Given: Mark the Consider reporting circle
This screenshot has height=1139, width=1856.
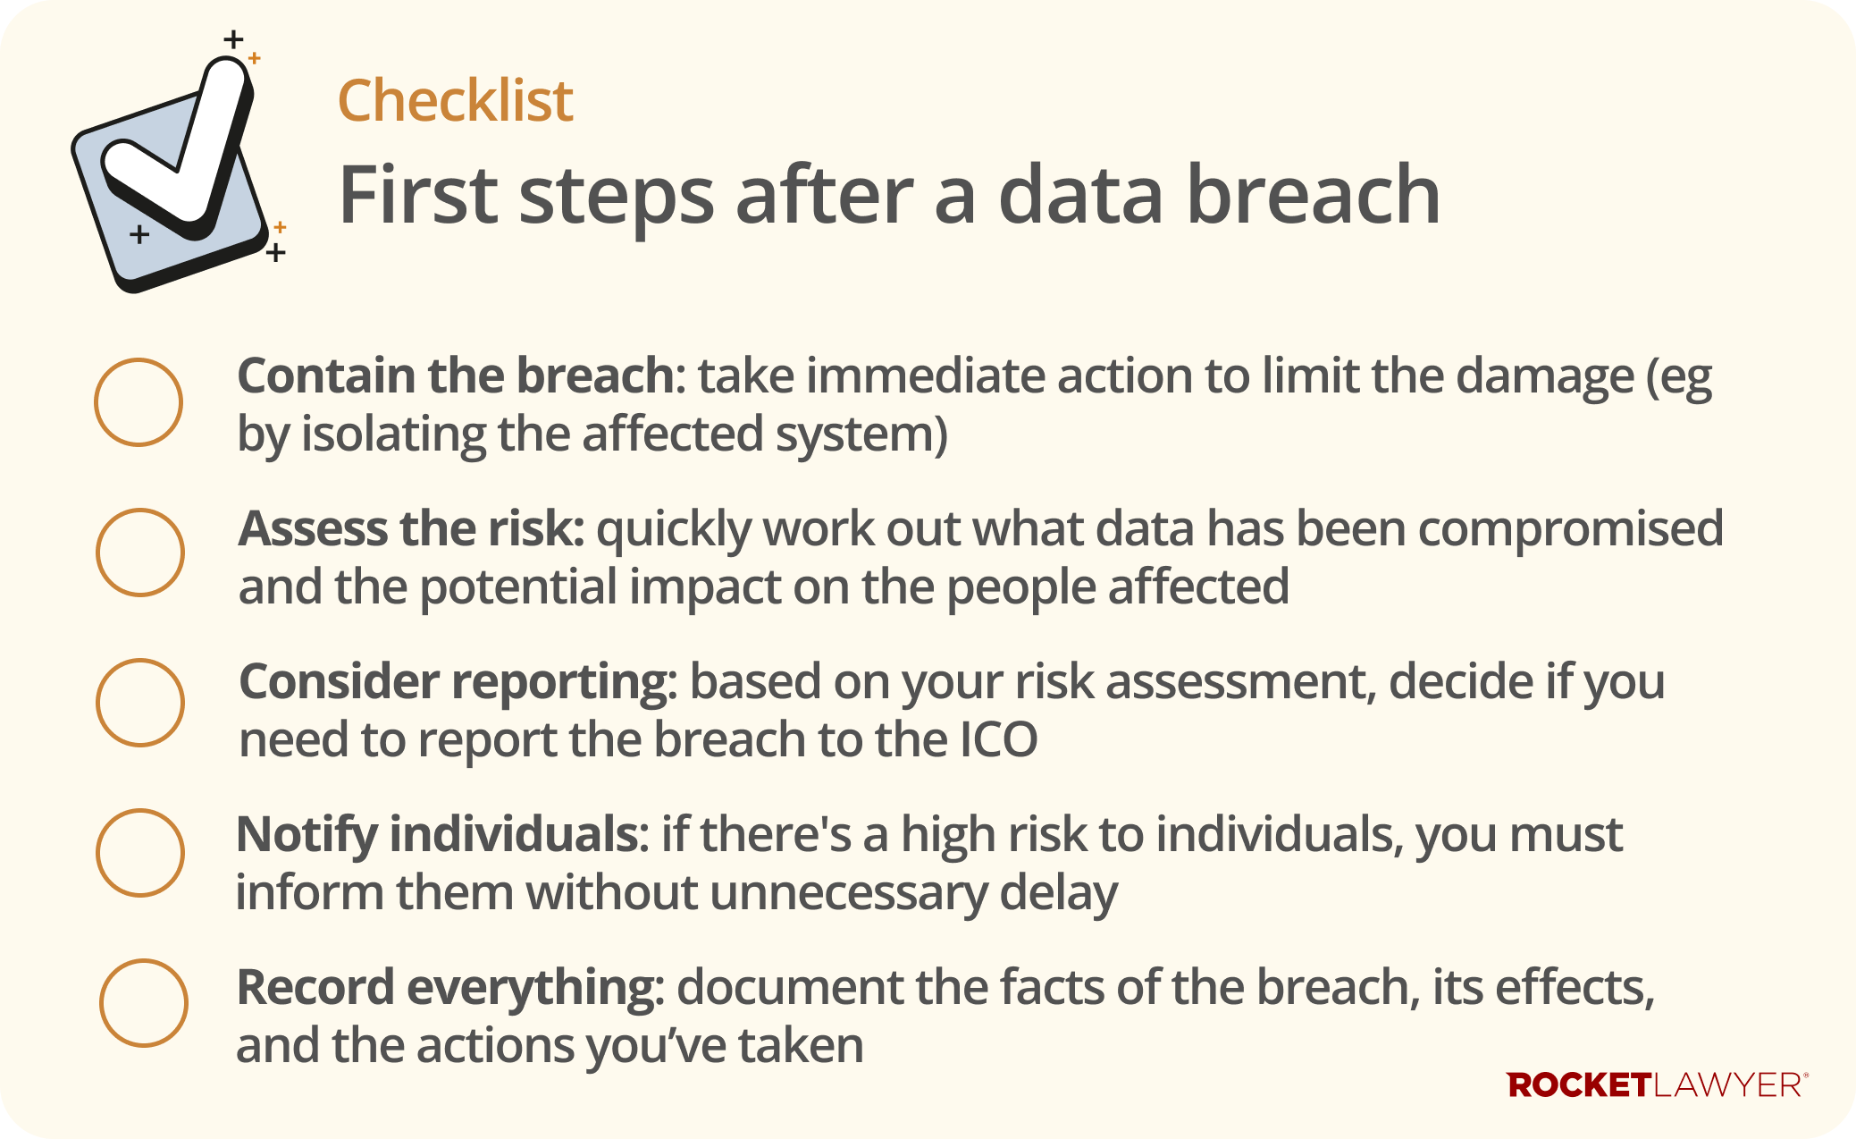Looking at the screenshot, I should pos(140,703).
